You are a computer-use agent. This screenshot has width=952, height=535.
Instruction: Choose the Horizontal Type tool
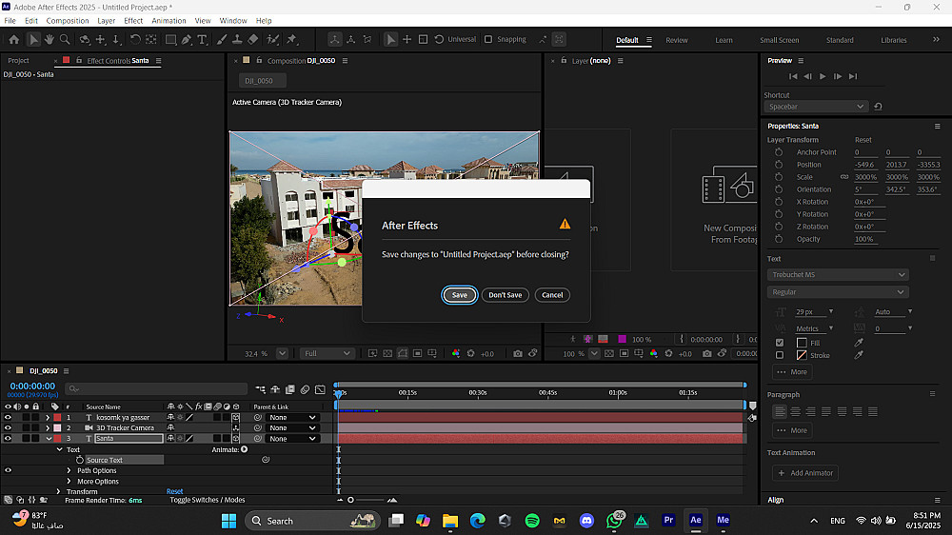[202, 40]
